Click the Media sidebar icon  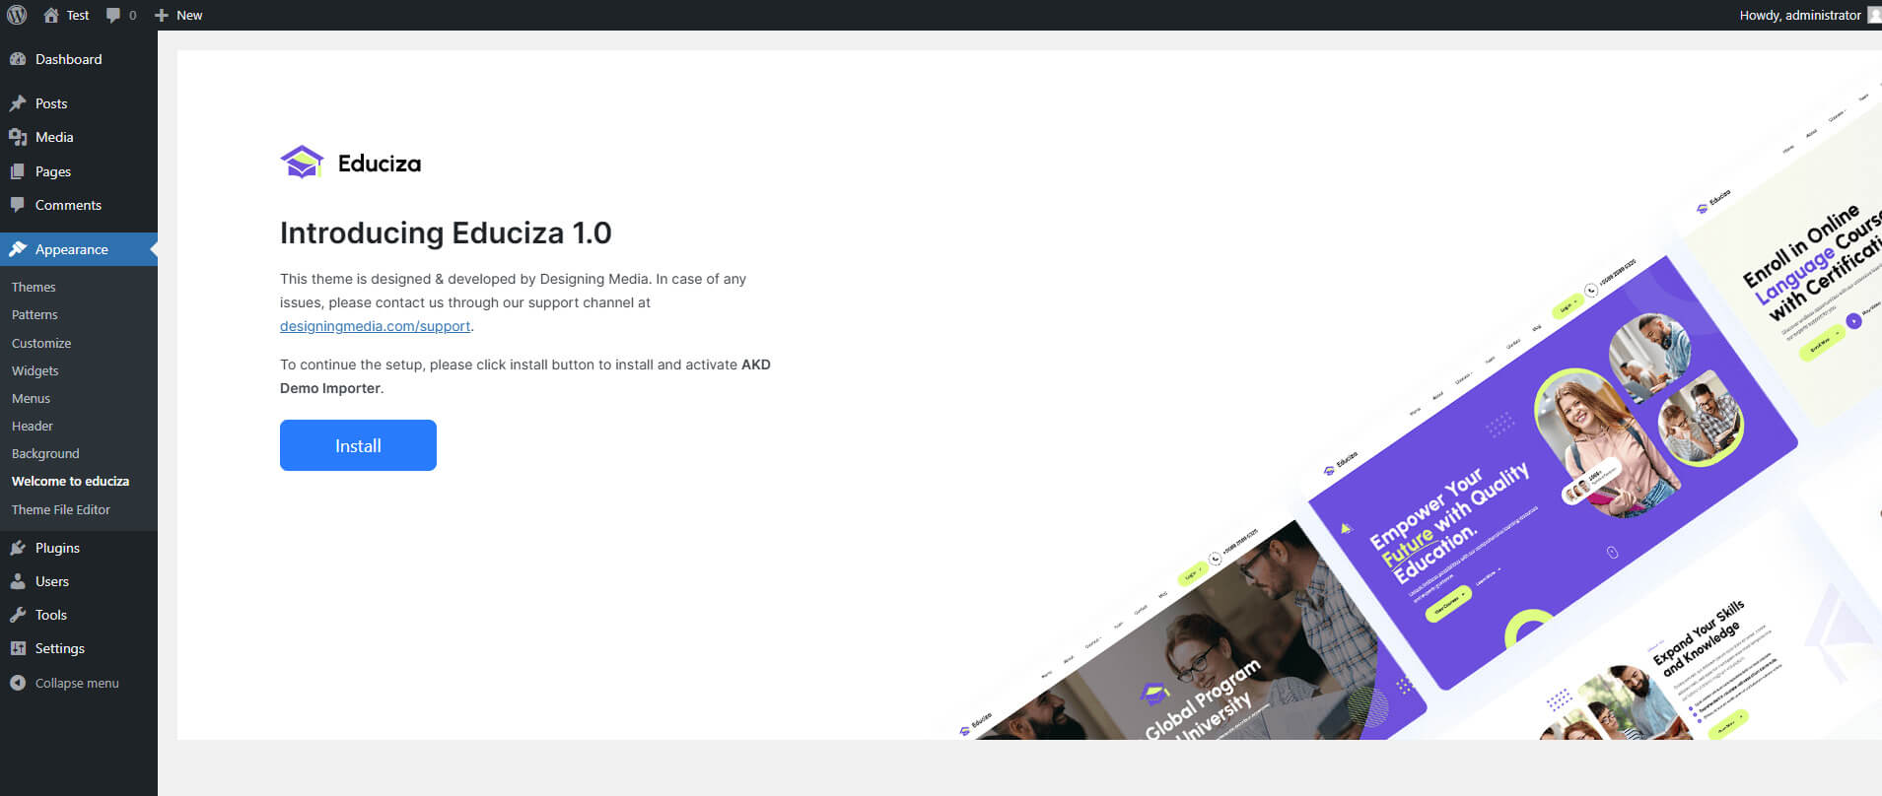(x=18, y=137)
